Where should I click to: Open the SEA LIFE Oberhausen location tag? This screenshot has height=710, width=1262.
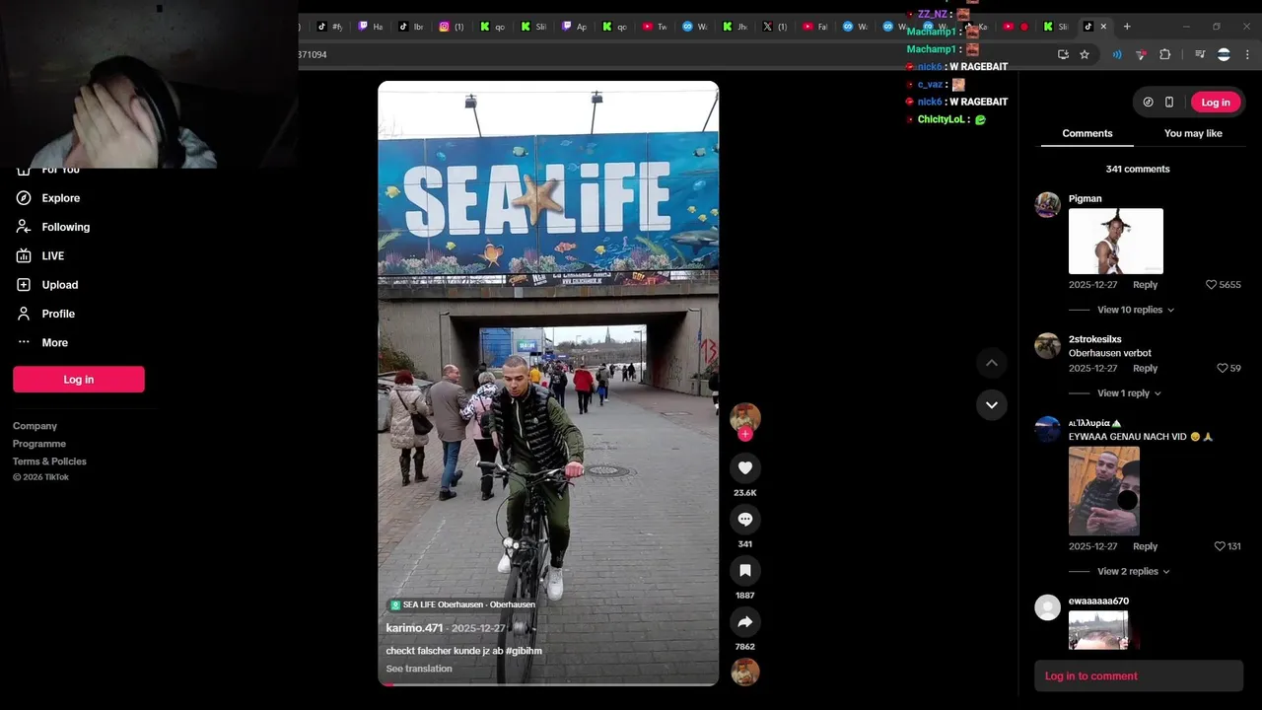pyautogui.click(x=462, y=604)
